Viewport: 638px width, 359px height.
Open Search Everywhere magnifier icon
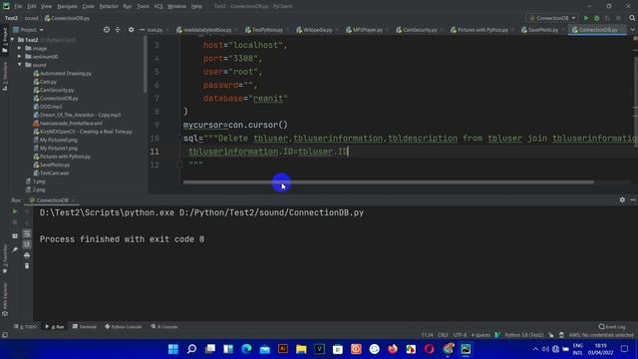(632, 18)
